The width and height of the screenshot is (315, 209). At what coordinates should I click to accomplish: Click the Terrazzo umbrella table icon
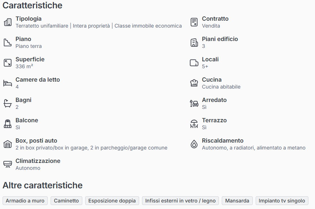194,124
